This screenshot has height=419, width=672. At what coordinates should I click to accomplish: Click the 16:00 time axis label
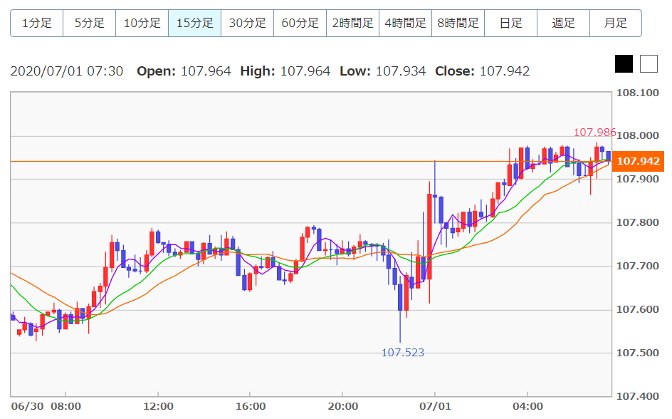251,406
